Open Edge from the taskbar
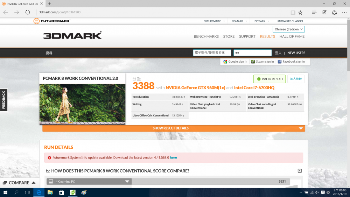Viewport: 350px width, 197px height. coord(39,192)
